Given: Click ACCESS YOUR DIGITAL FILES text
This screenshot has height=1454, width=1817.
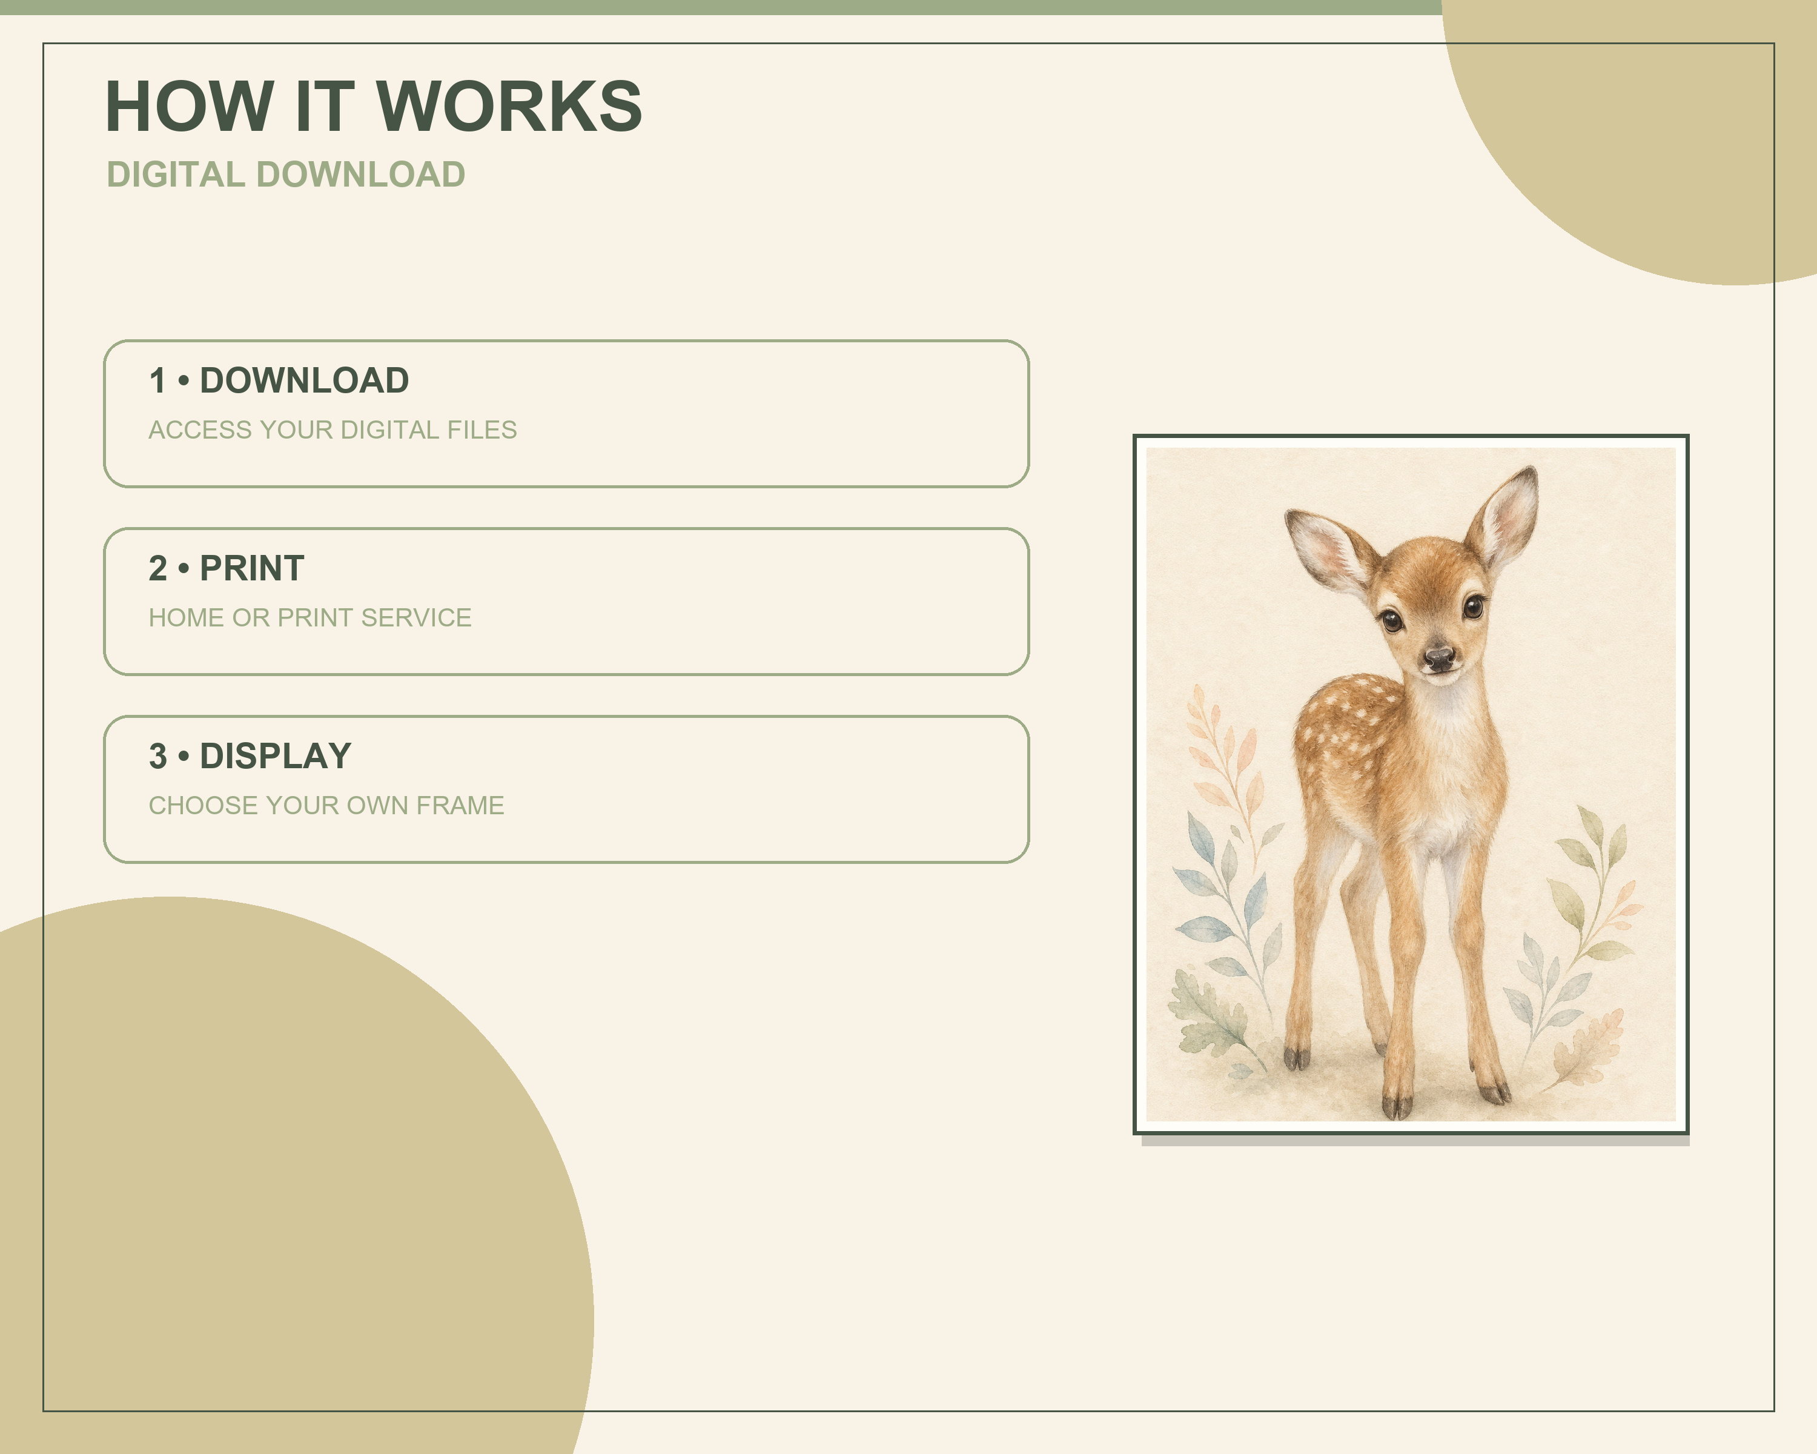Looking at the screenshot, I should pyautogui.click(x=333, y=430).
